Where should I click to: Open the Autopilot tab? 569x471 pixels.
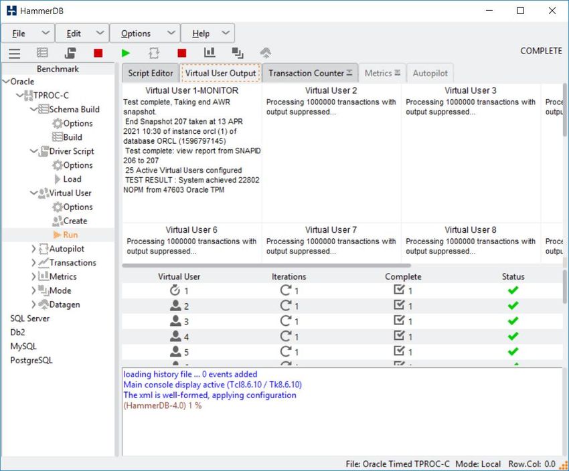tap(430, 73)
